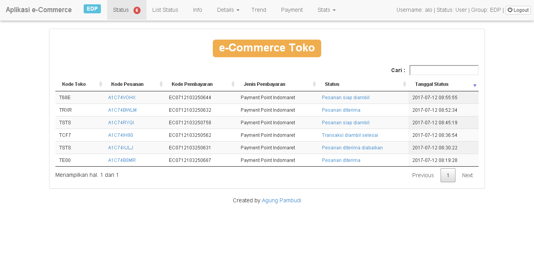Go to the Trend page

coord(259,10)
